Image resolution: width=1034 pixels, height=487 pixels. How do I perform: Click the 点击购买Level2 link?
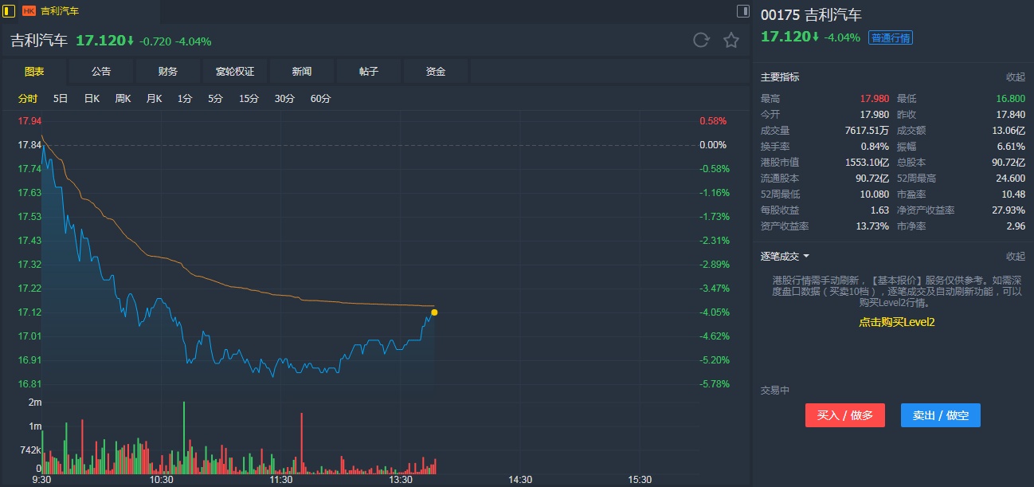pos(896,322)
